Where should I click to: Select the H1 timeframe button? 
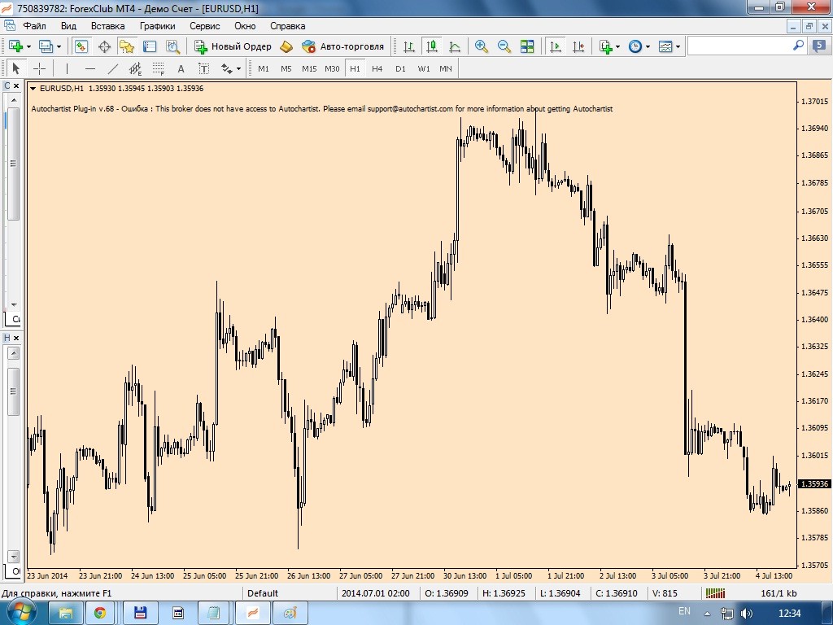[x=355, y=68]
